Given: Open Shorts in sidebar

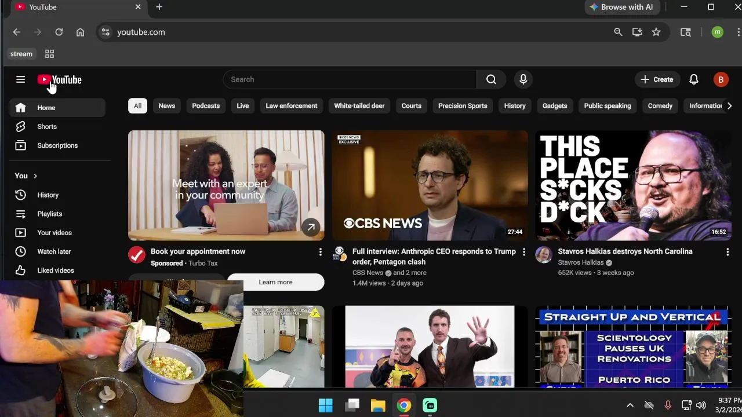Looking at the screenshot, I should (x=57, y=127).
